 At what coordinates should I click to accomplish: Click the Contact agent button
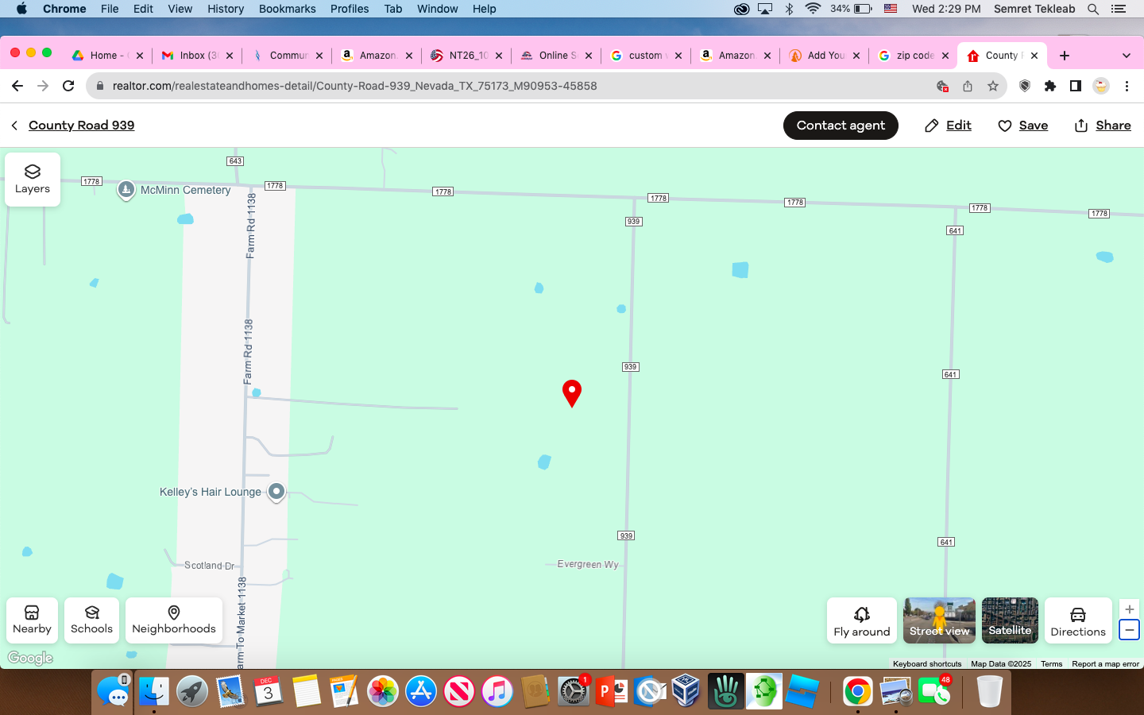click(x=841, y=126)
